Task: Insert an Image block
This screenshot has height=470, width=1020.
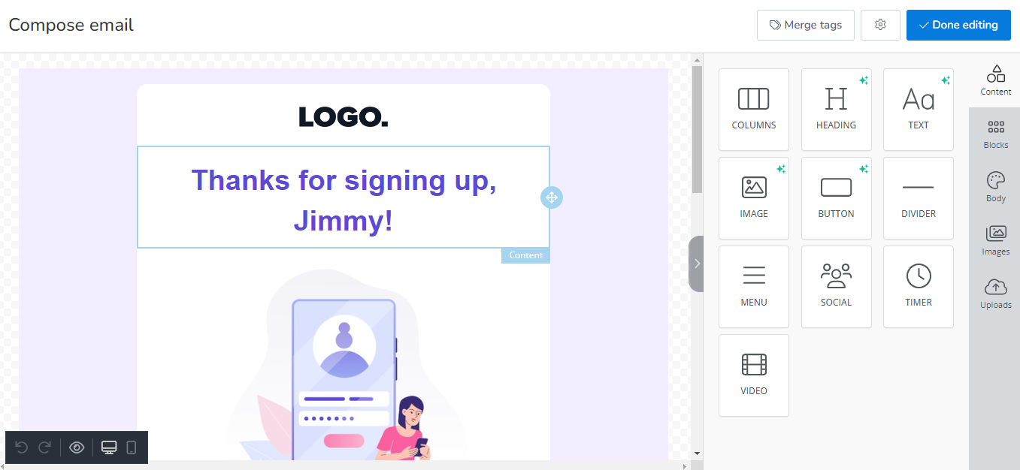Action: 754,197
